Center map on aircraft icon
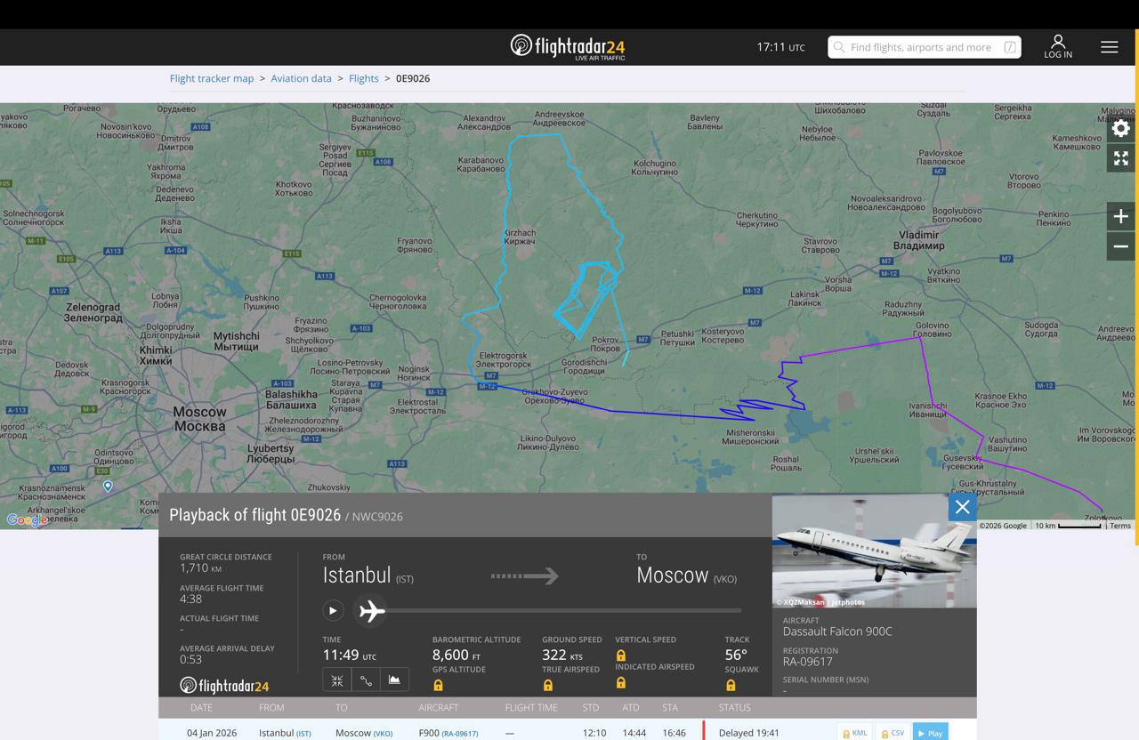The height and width of the screenshot is (740, 1139). [337, 680]
